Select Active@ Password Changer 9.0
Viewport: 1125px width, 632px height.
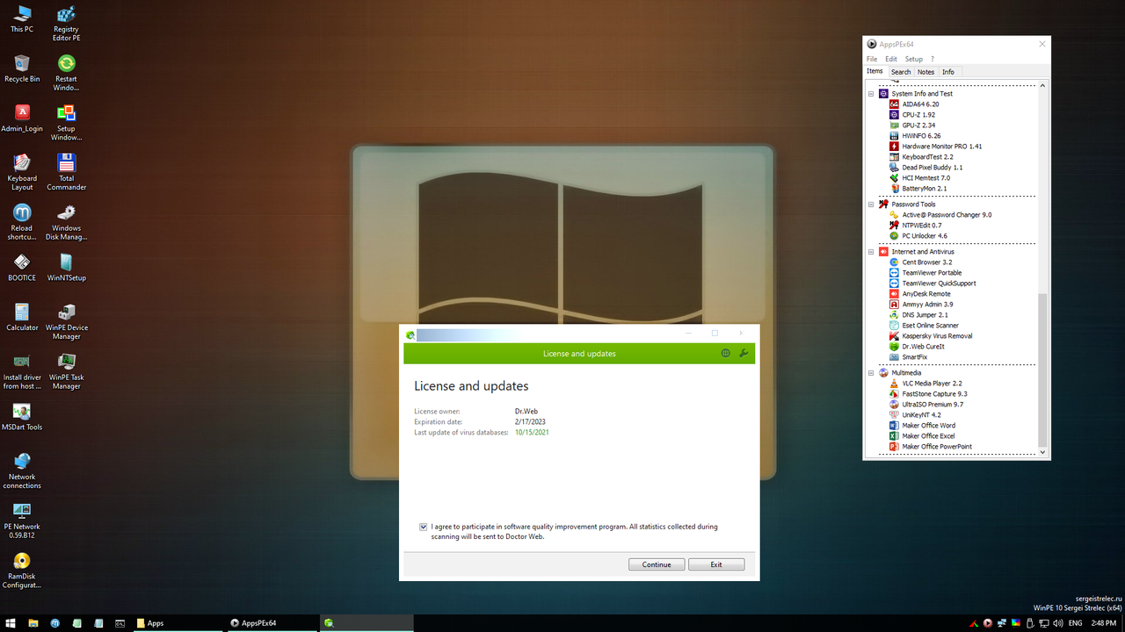click(x=940, y=214)
